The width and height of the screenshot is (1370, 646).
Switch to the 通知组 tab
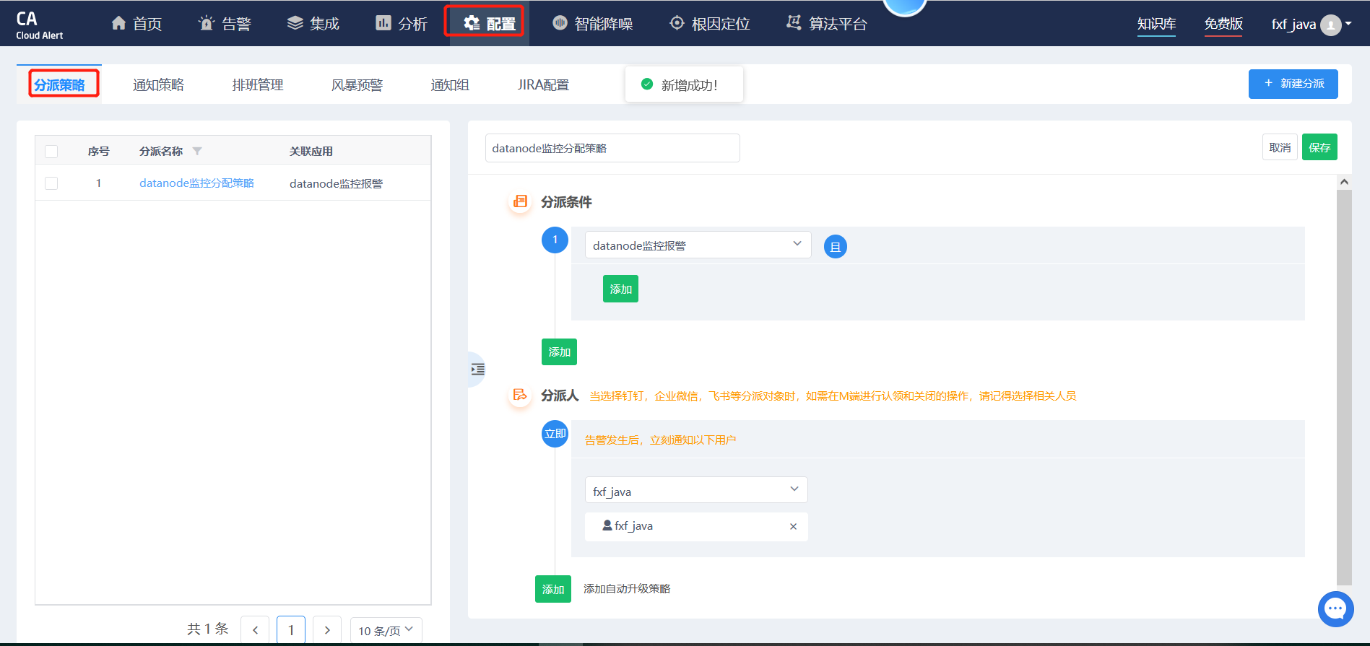coord(450,84)
